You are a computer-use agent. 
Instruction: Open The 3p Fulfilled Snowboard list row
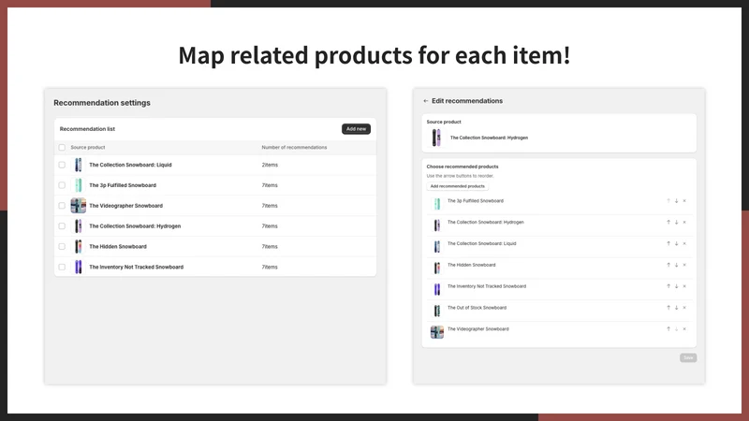pyautogui.click(x=215, y=185)
